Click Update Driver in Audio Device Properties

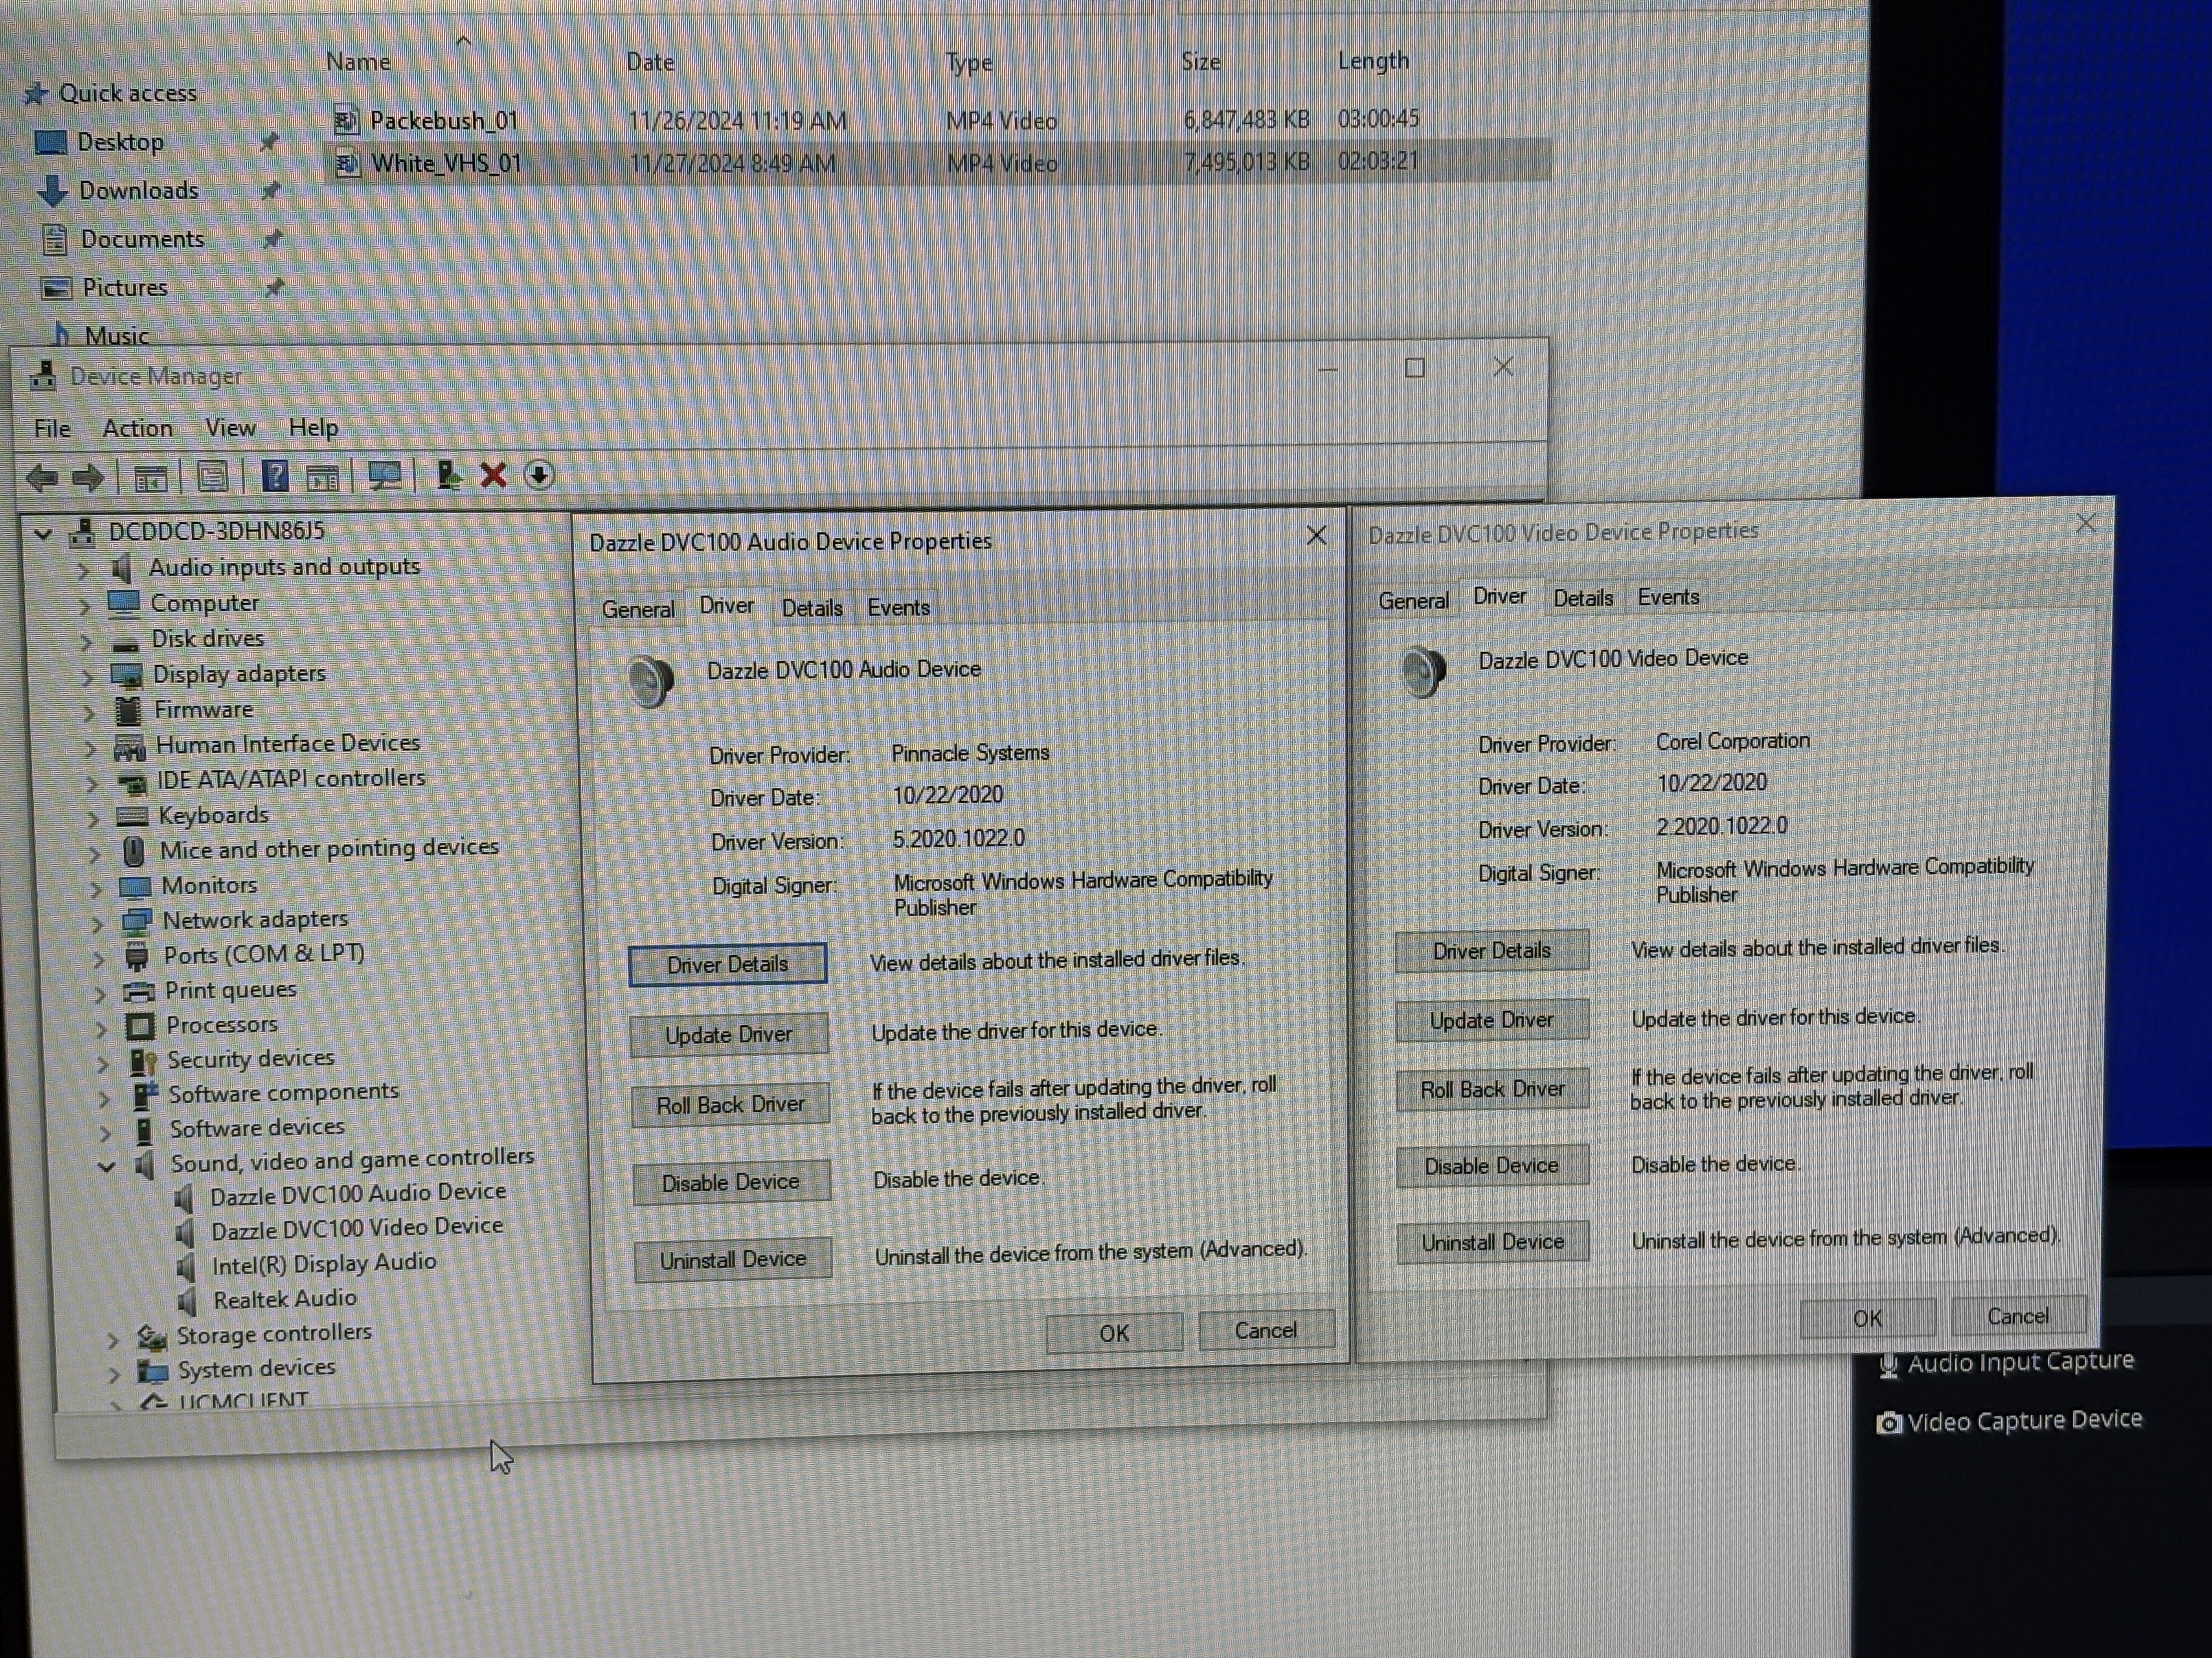pyautogui.click(x=728, y=1035)
